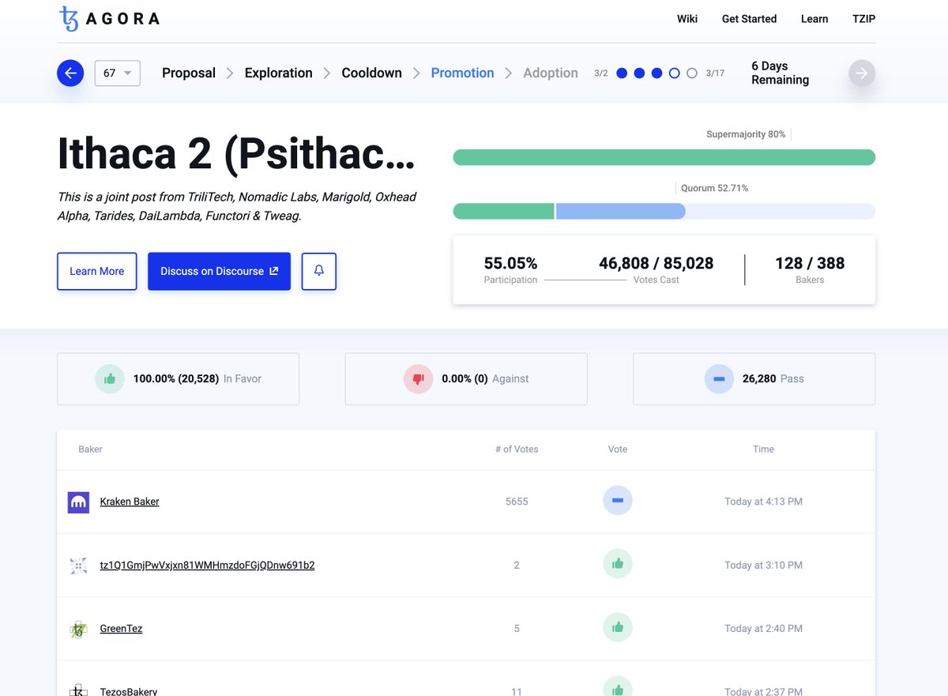The height and width of the screenshot is (696, 948).
Task: Click GreenTez row's thumbs-up vote icon
Action: coord(618,628)
